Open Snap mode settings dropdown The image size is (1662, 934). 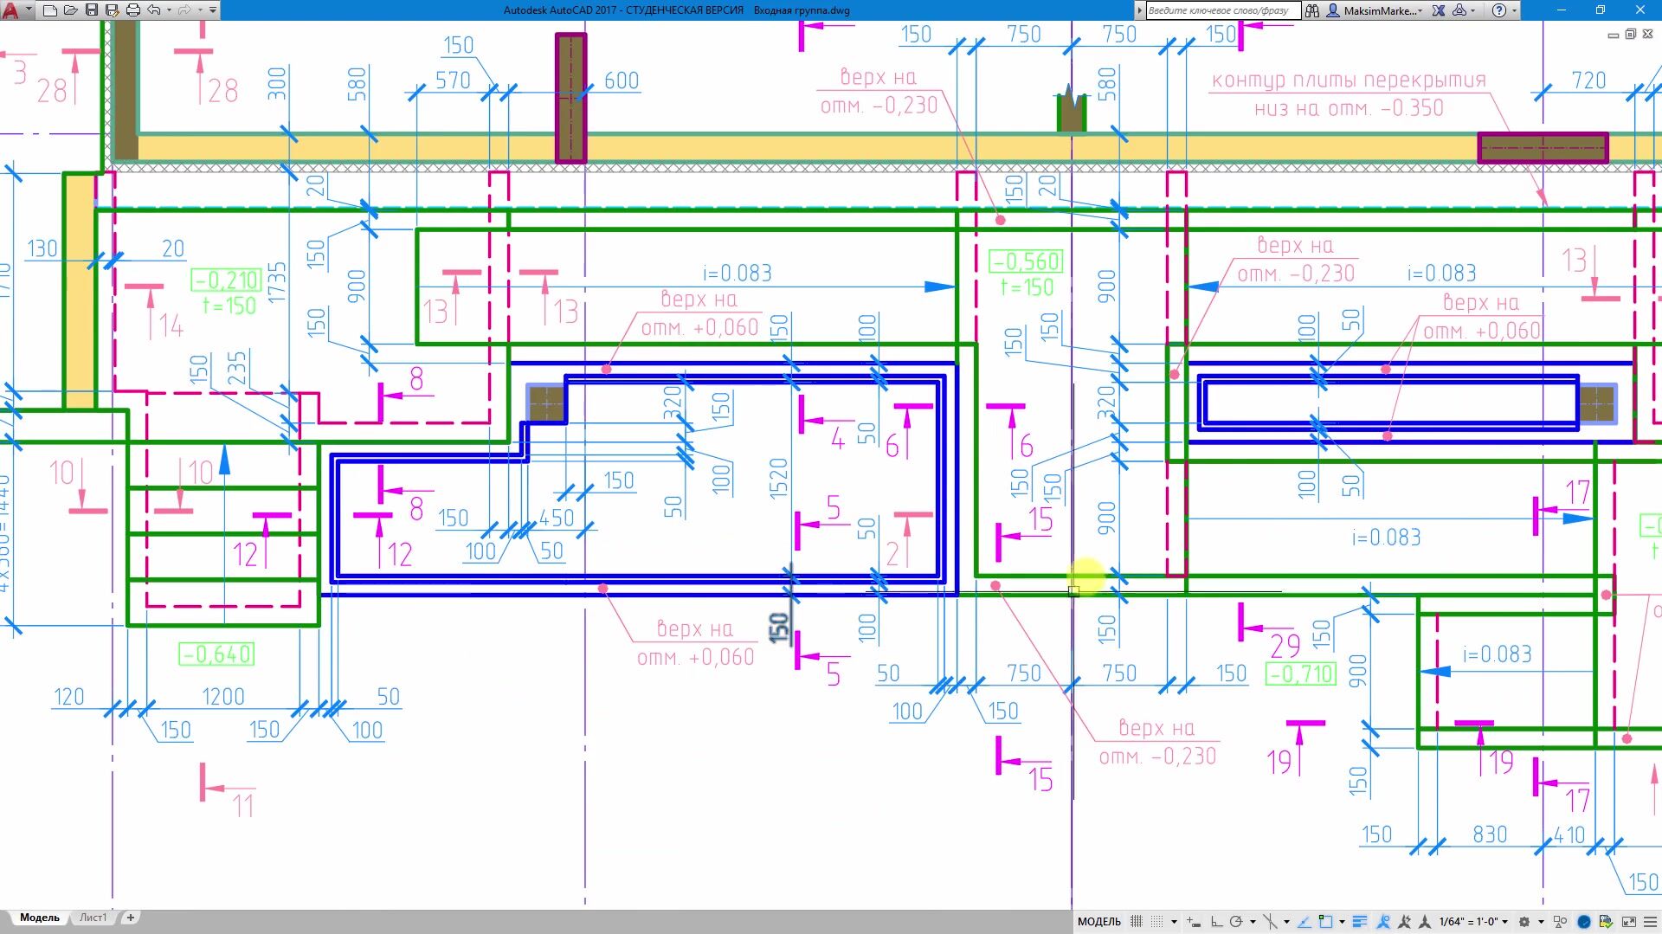click(1174, 922)
